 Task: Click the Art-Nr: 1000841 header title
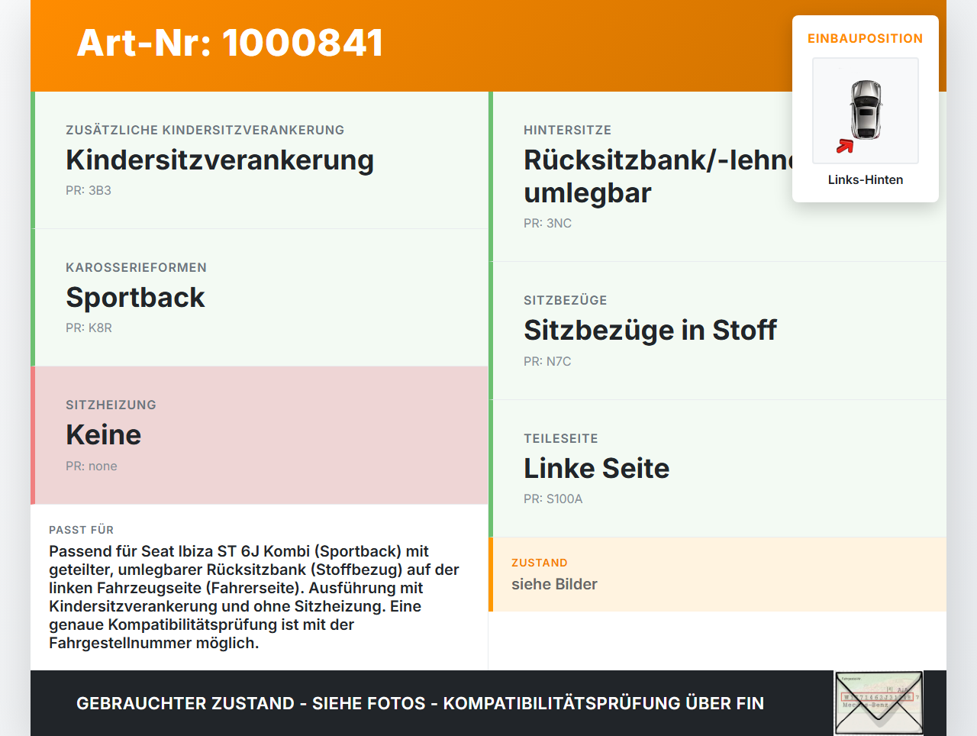pyautogui.click(x=230, y=43)
